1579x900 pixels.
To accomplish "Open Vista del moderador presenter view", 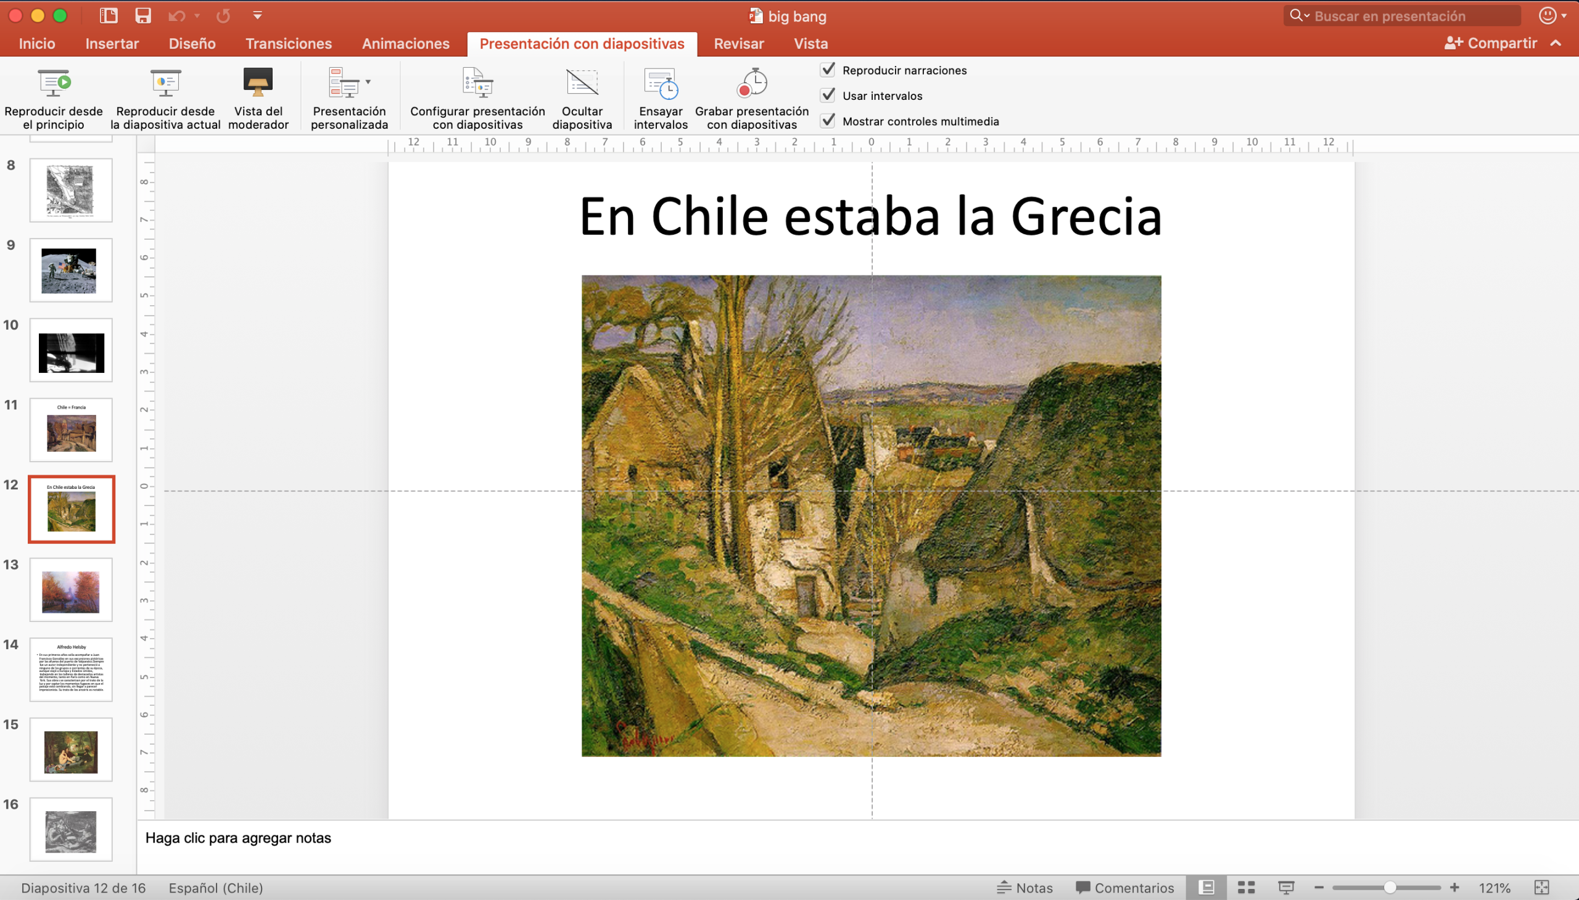I will 258,83.
